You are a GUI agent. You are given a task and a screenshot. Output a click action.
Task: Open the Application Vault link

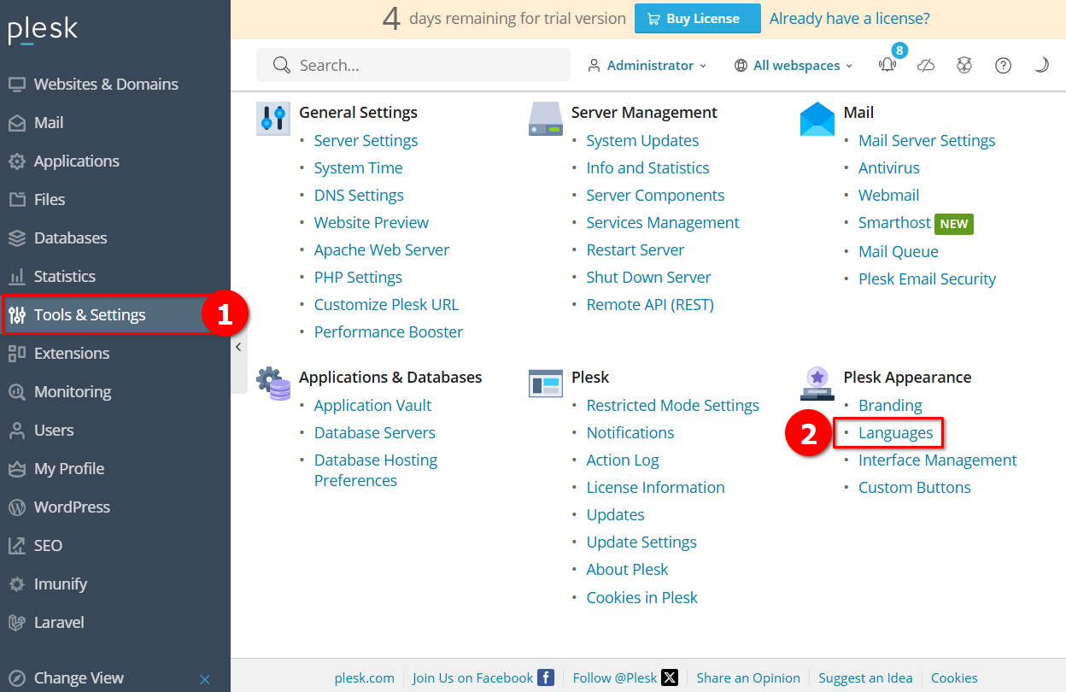[373, 406]
